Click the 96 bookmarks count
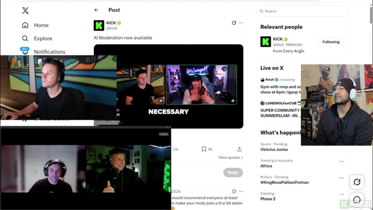This screenshot has height=210, width=373. coord(210,149)
